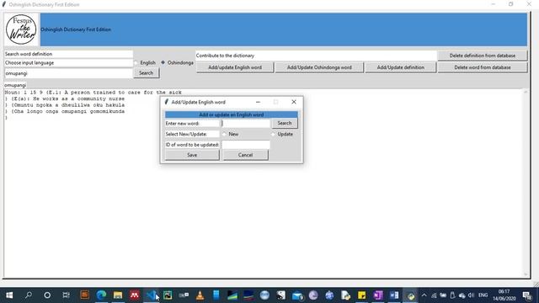Open Mail app on taskbar
Screen dimensions: 539x303
click(x=297, y=295)
